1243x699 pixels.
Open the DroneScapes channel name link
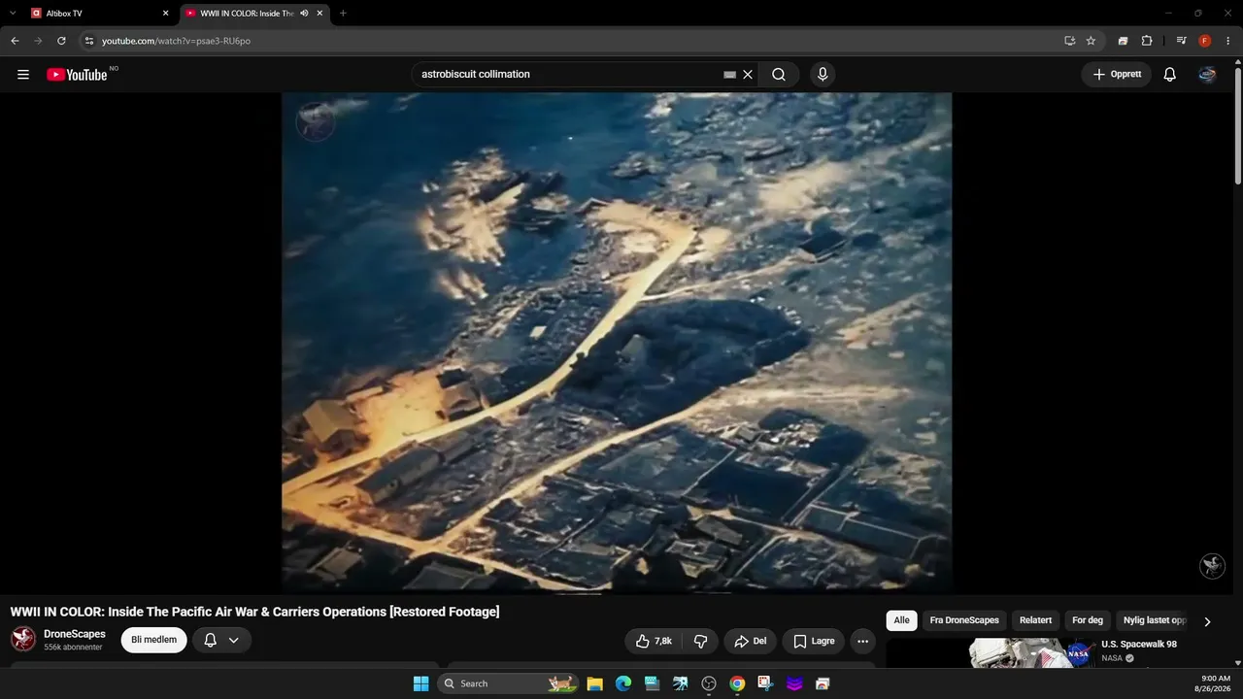(75, 634)
